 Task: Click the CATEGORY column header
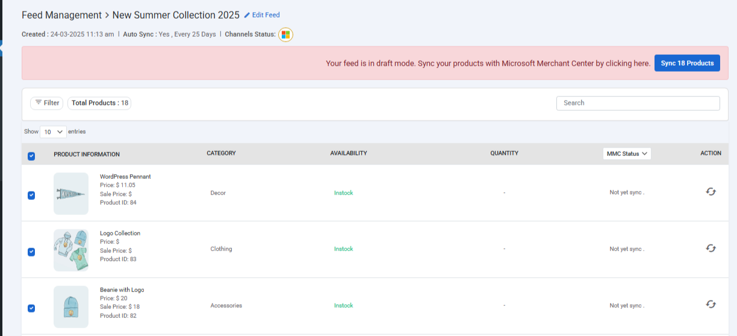[221, 153]
